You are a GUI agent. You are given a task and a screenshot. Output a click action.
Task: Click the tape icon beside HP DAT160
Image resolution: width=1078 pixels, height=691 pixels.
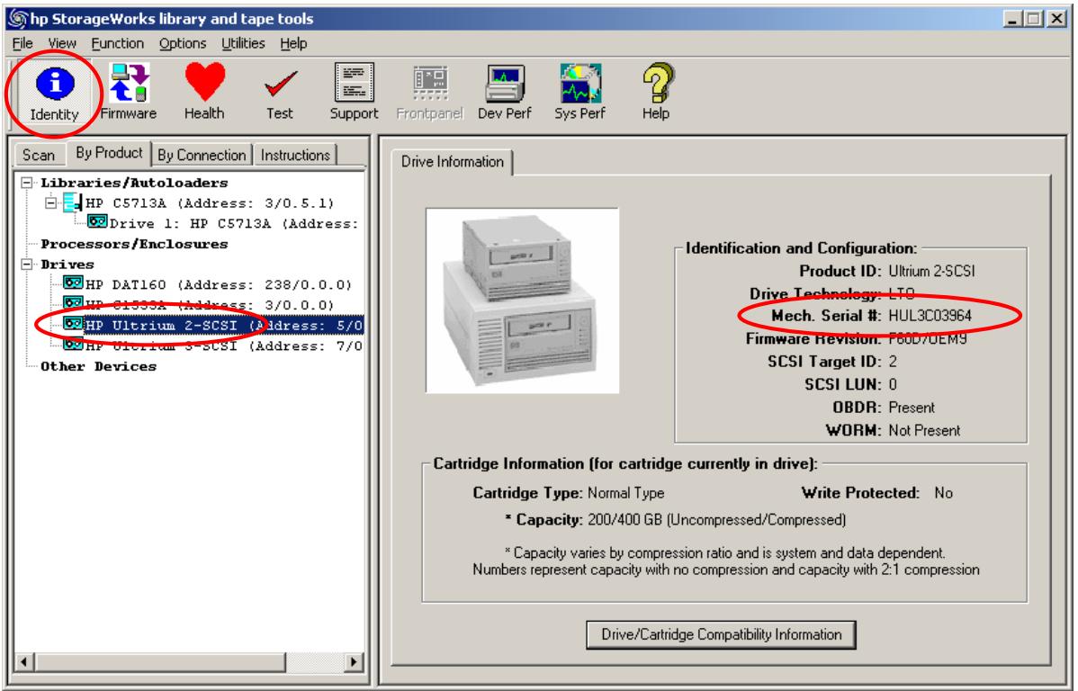[73, 283]
